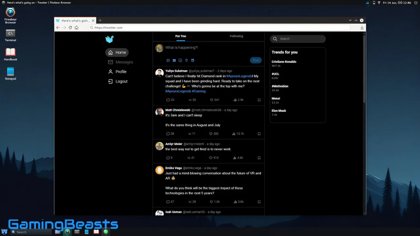Screen dimensions: 420x236
Task: Reply to Yuliya Sulaiman's post
Action: 170,100
